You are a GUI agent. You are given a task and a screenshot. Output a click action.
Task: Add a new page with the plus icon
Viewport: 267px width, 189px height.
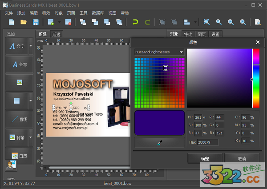pos(51,22)
